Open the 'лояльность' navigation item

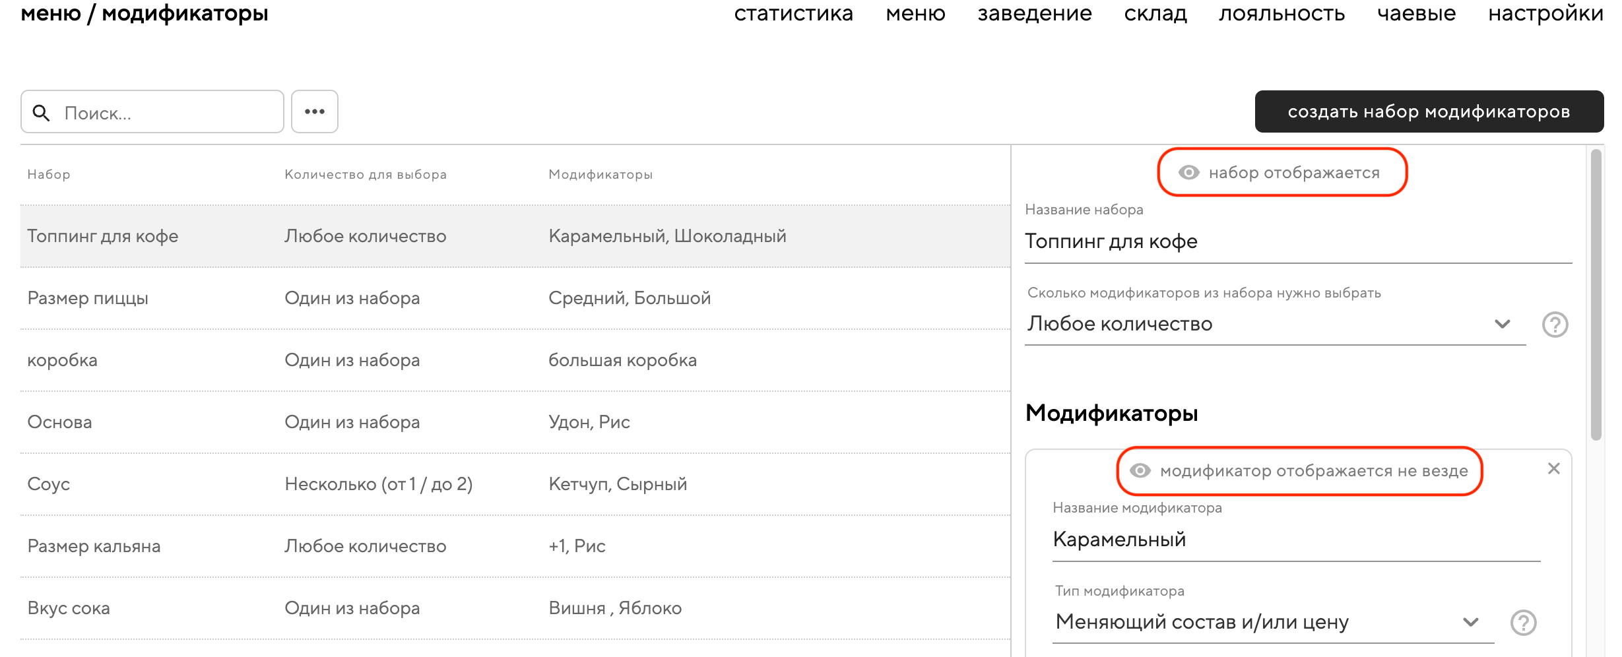point(1281,14)
